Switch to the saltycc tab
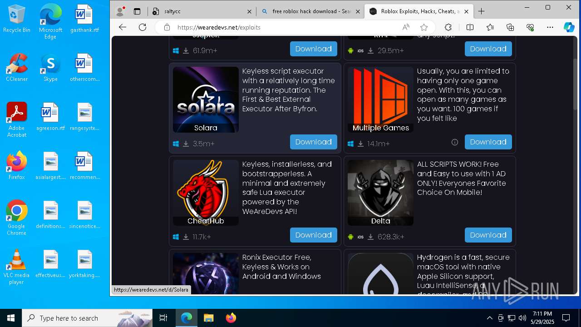Image resolution: width=581 pixels, height=327 pixels. pos(202,11)
